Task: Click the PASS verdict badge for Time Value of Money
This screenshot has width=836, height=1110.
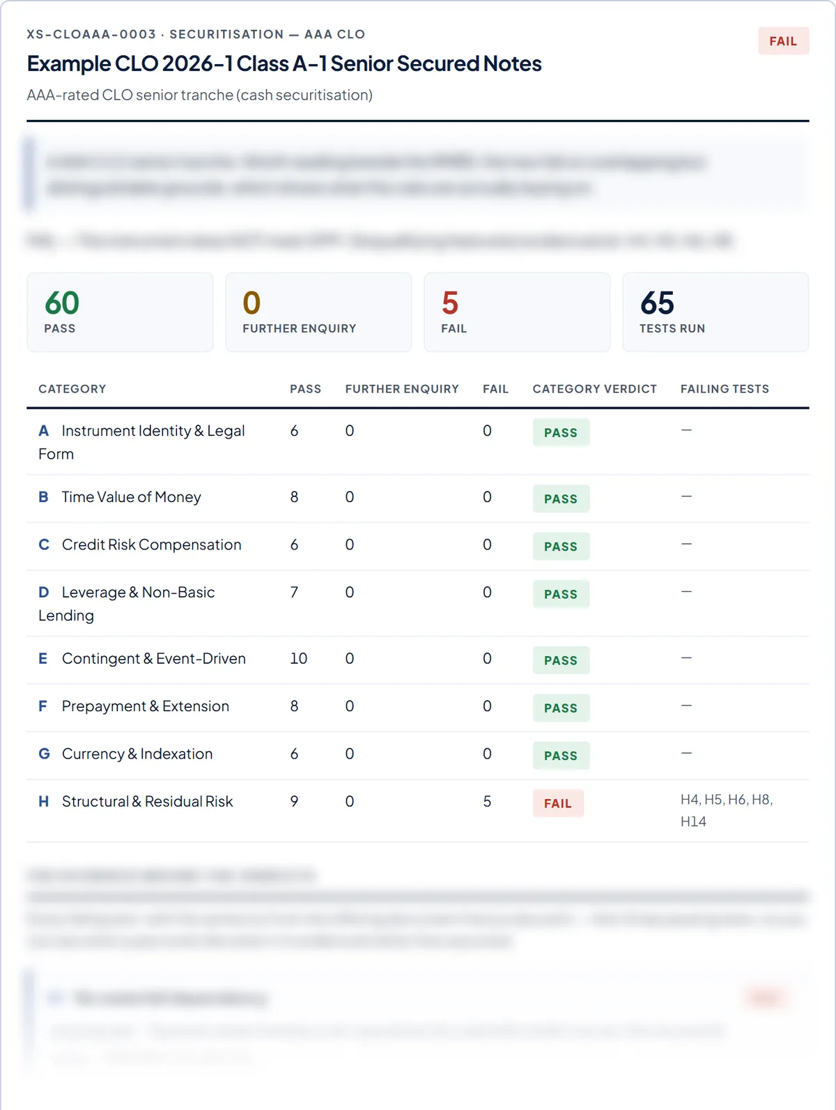Action: (561, 499)
